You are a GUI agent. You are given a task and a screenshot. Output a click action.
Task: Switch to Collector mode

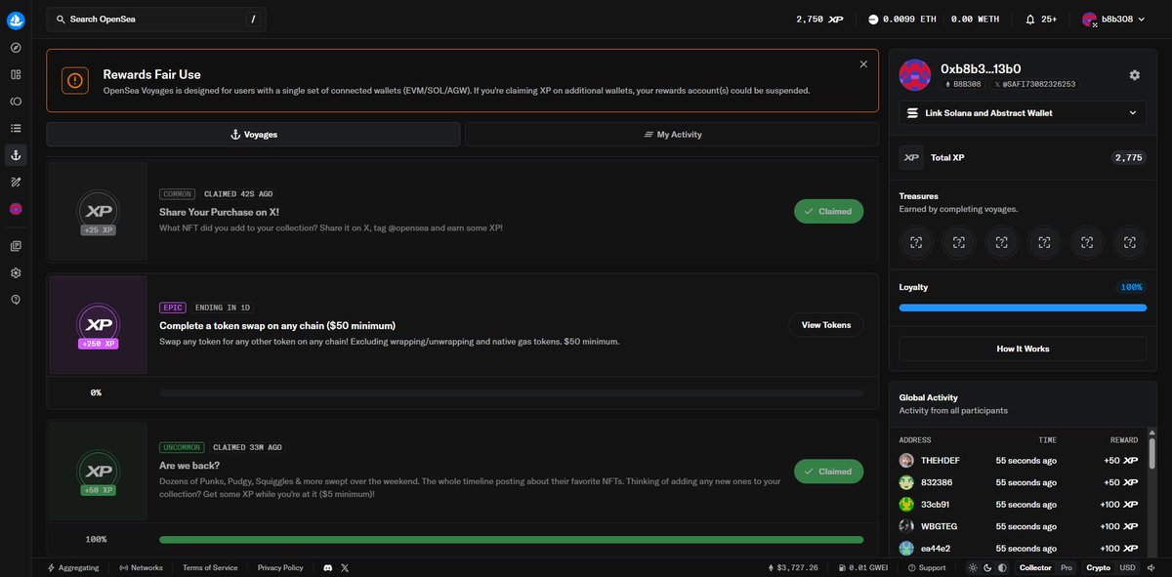[1035, 567]
